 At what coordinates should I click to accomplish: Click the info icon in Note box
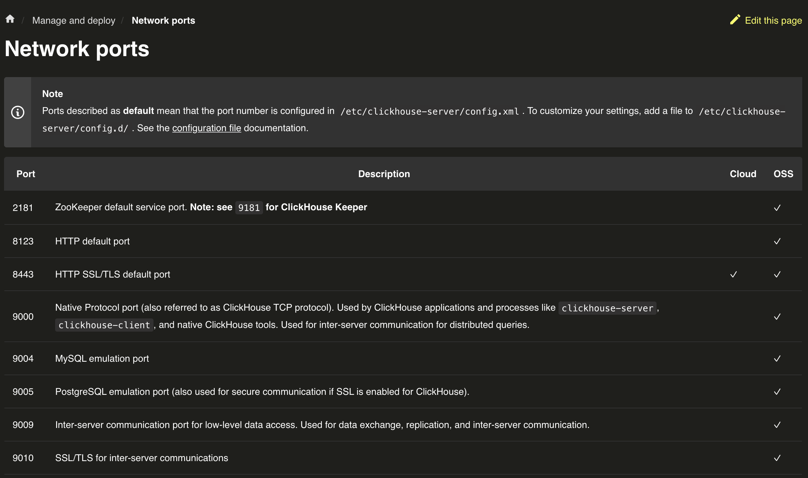coord(18,112)
